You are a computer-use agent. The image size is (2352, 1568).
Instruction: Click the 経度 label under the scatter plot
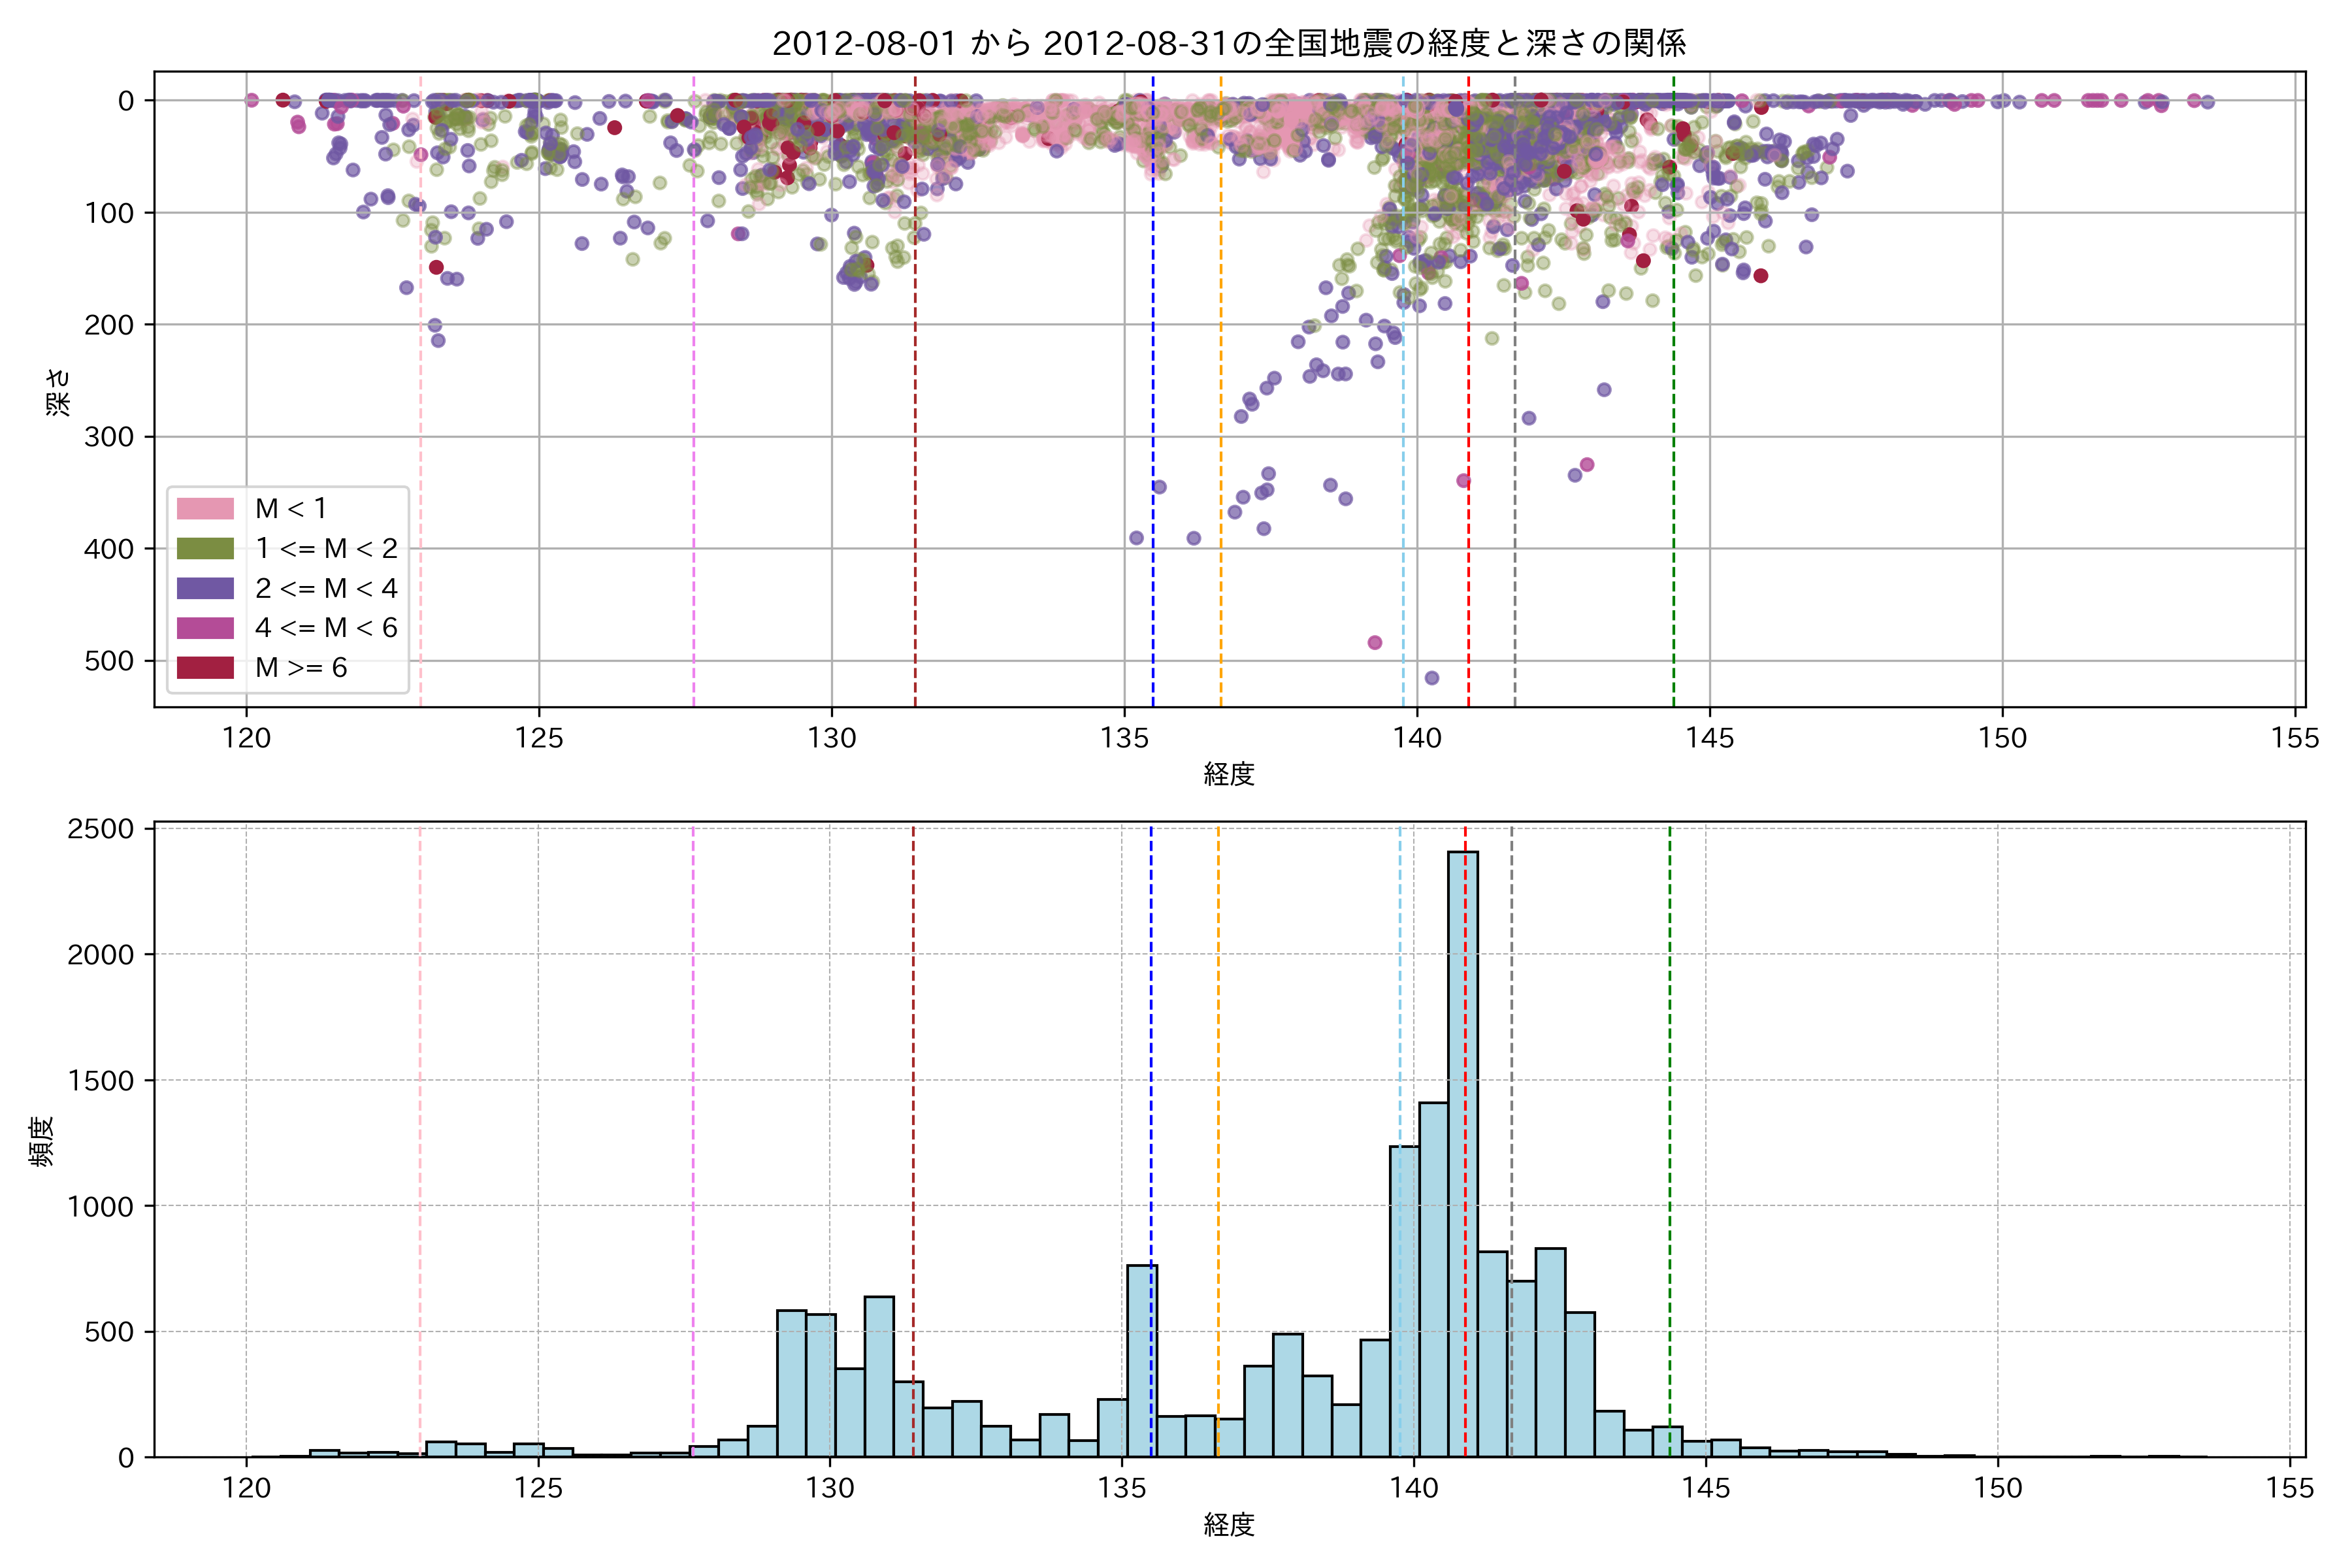1229,773
